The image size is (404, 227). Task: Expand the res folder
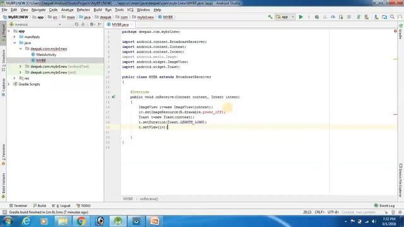[x=15, y=78]
